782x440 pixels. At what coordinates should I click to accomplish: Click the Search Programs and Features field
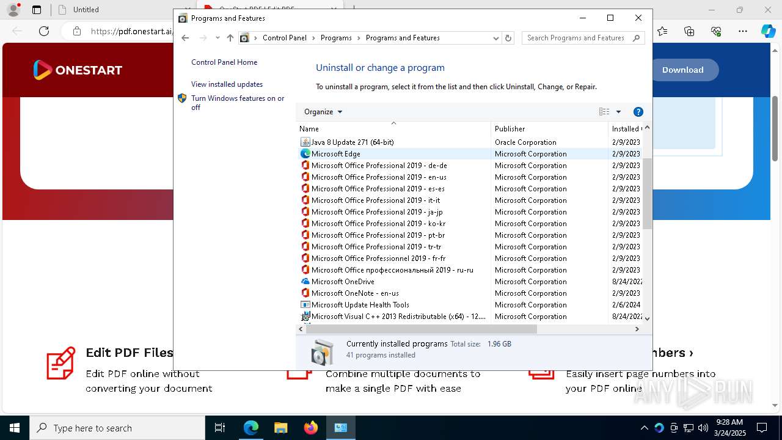point(583,38)
